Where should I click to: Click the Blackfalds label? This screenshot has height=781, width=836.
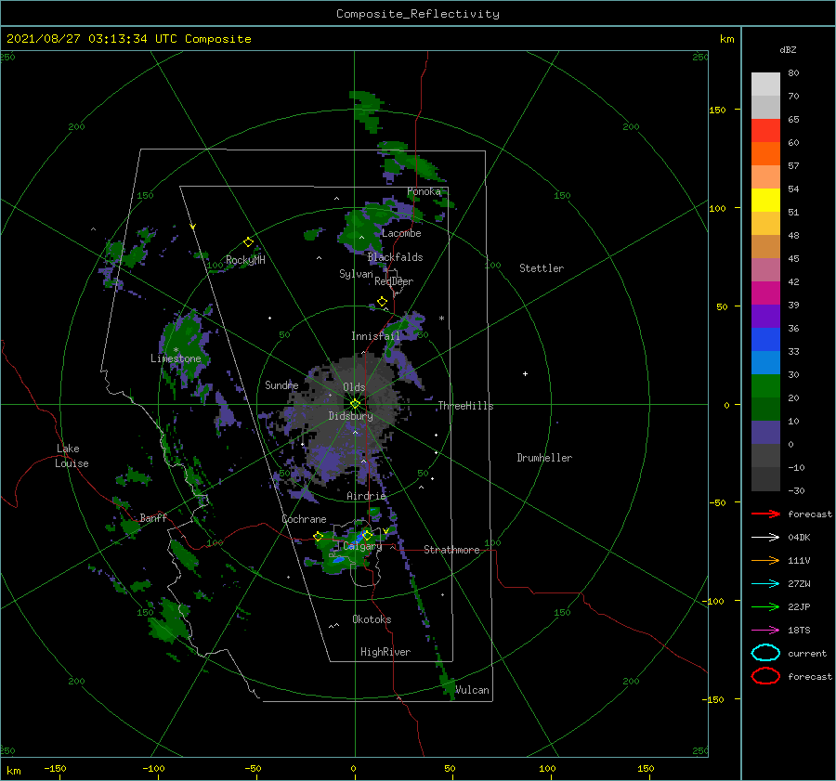click(x=395, y=257)
